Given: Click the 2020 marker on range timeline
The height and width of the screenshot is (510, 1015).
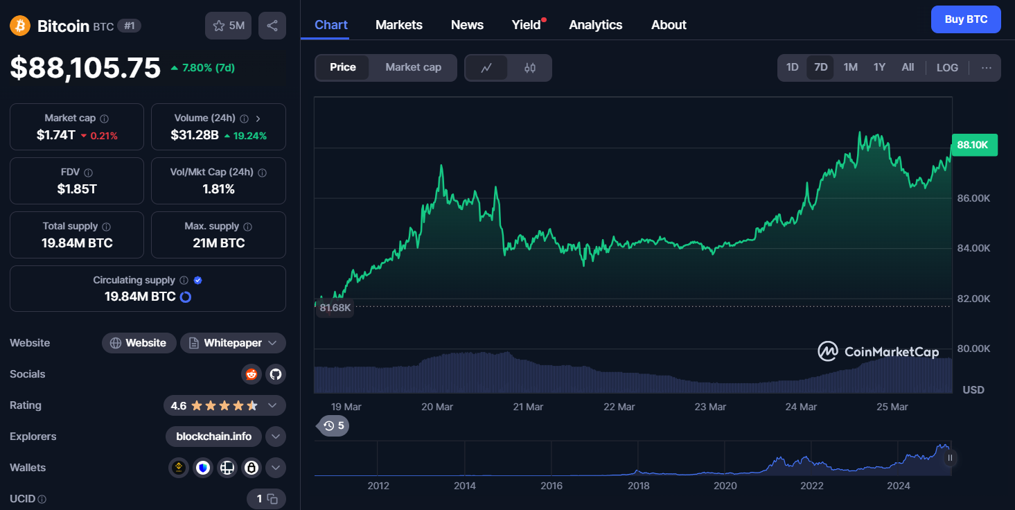Looking at the screenshot, I should [x=725, y=486].
